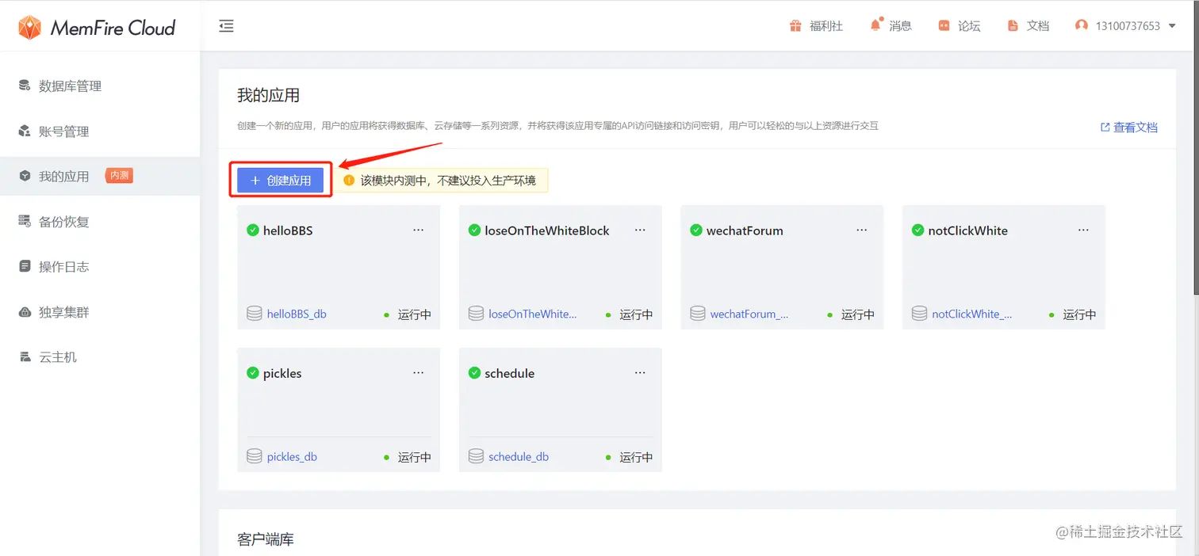Click the icon beside 独享集群
1199x556 pixels.
pyautogui.click(x=25, y=312)
